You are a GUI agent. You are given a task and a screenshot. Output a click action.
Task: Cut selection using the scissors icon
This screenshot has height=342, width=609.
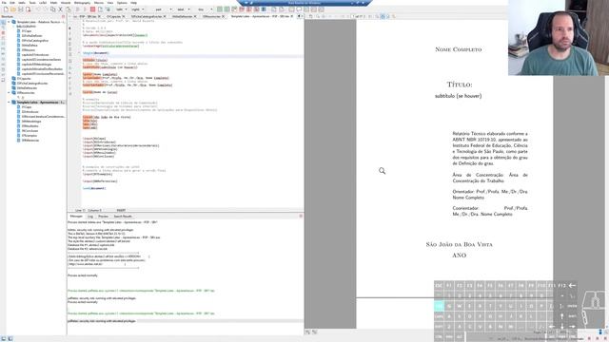click(60, 9)
